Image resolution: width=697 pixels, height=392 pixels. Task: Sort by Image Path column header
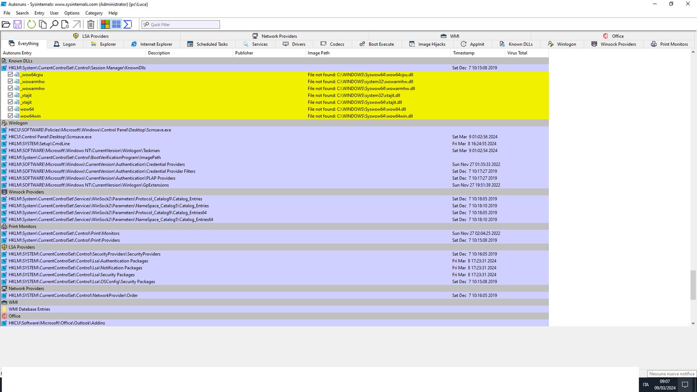378,53
